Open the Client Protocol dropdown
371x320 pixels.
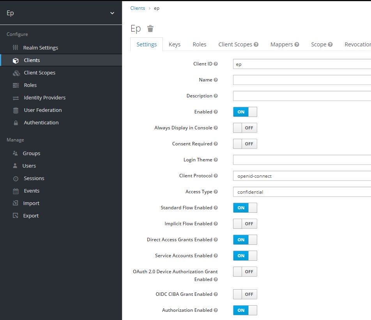pos(302,176)
